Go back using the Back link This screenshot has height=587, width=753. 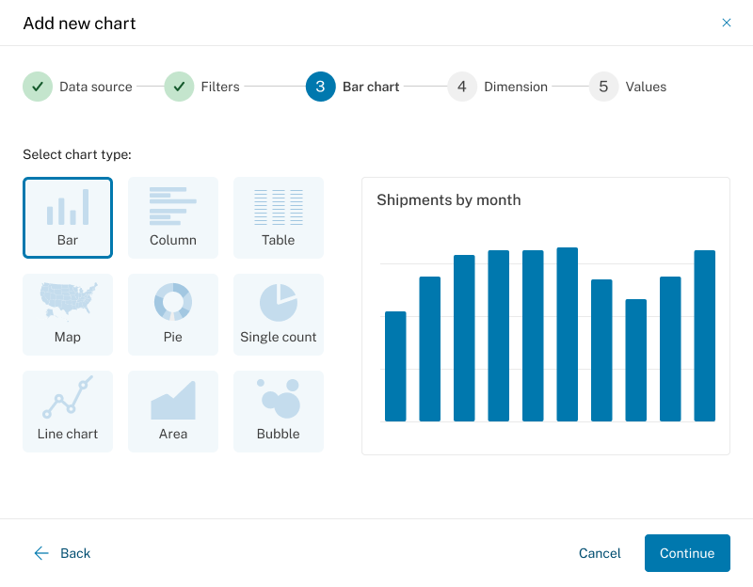(63, 553)
